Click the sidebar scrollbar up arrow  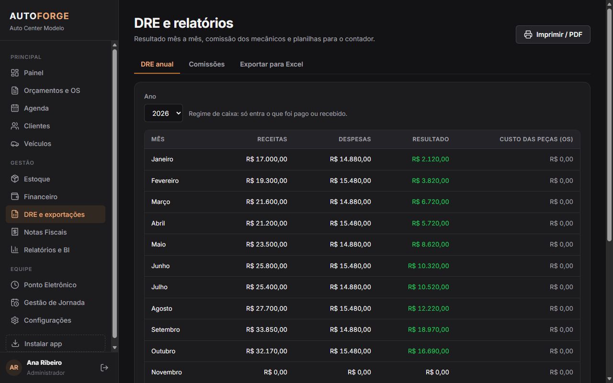[114, 45]
